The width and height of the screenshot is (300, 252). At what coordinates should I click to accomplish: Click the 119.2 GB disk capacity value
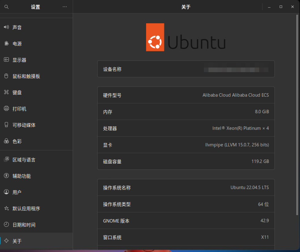coord(260,161)
